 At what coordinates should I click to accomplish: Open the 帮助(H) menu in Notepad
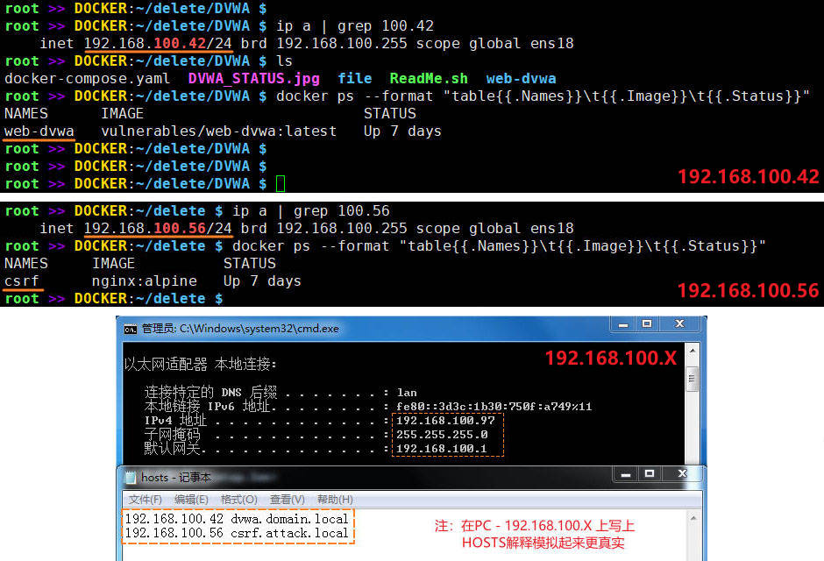click(x=335, y=500)
